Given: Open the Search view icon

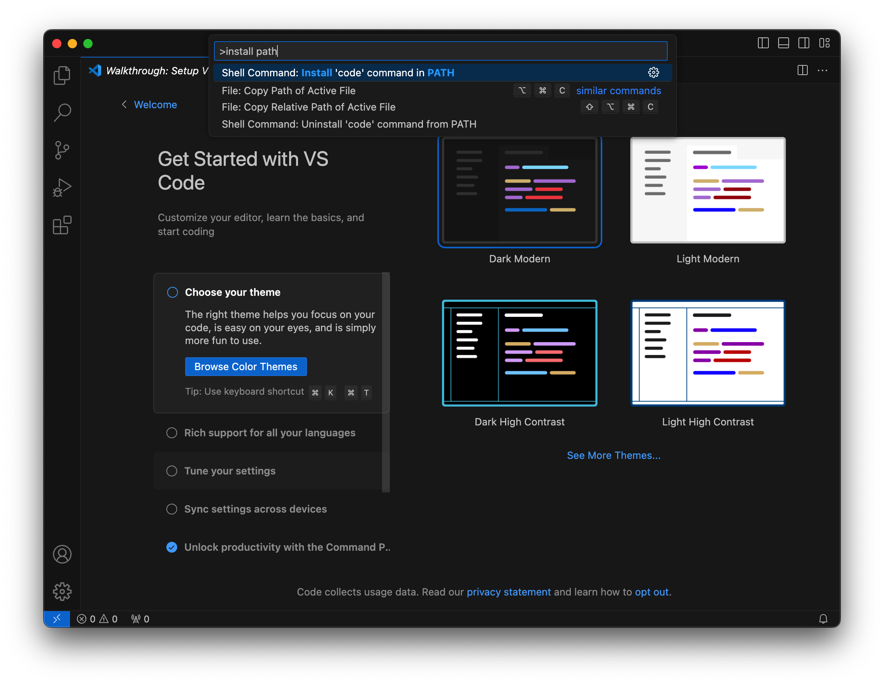Looking at the screenshot, I should (62, 113).
